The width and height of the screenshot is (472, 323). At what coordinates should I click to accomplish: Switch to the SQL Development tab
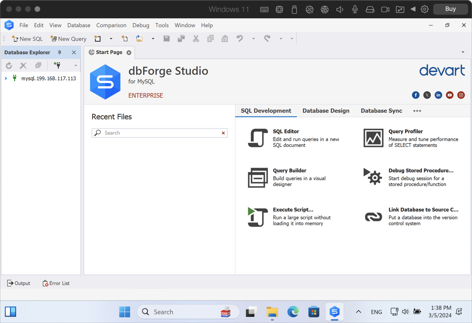266,111
